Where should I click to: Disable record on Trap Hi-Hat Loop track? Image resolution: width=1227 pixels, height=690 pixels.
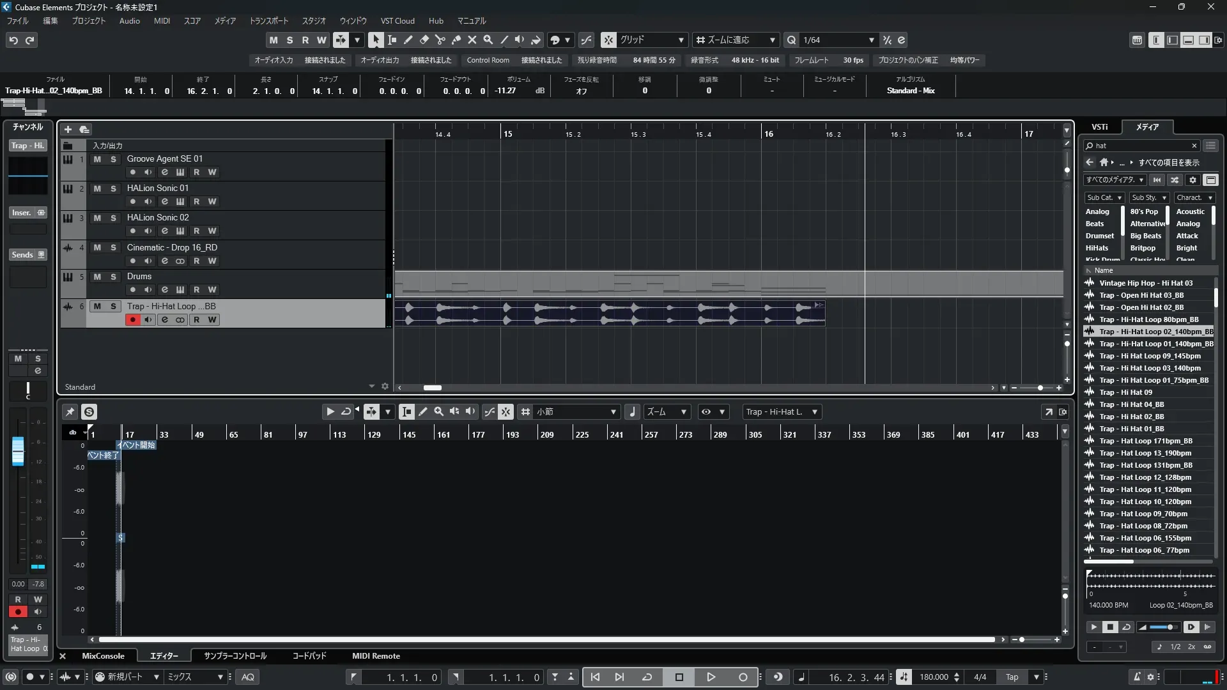click(x=132, y=319)
